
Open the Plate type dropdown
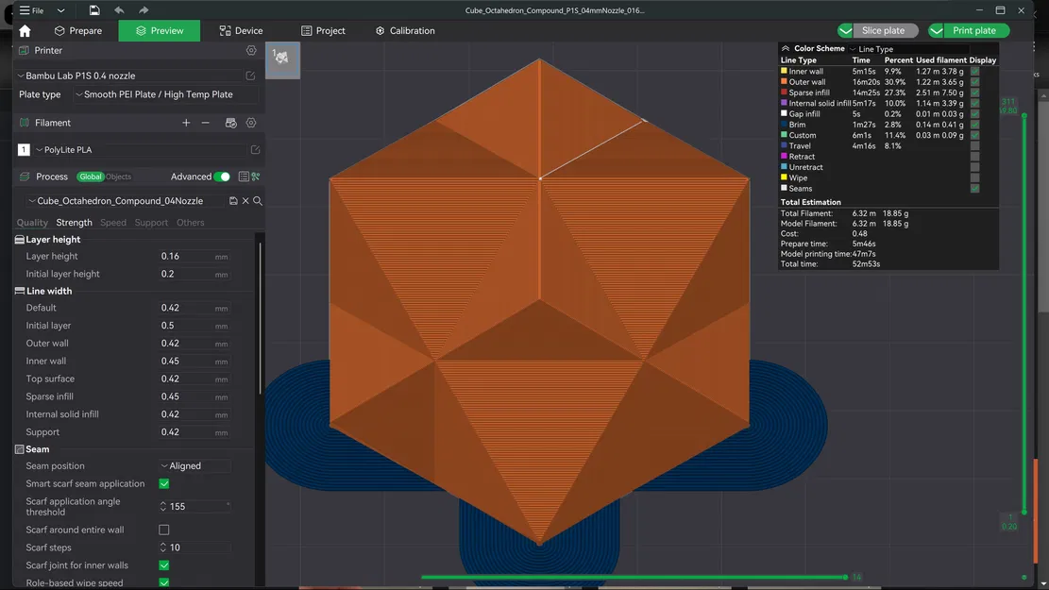point(156,94)
